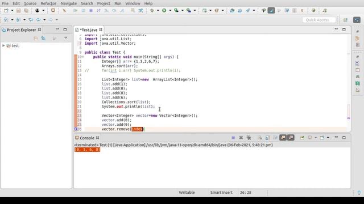Open the New wizard dropdown arrow
Image resolution: width=364 pixels, height=204 pixels.
[12, 10]
